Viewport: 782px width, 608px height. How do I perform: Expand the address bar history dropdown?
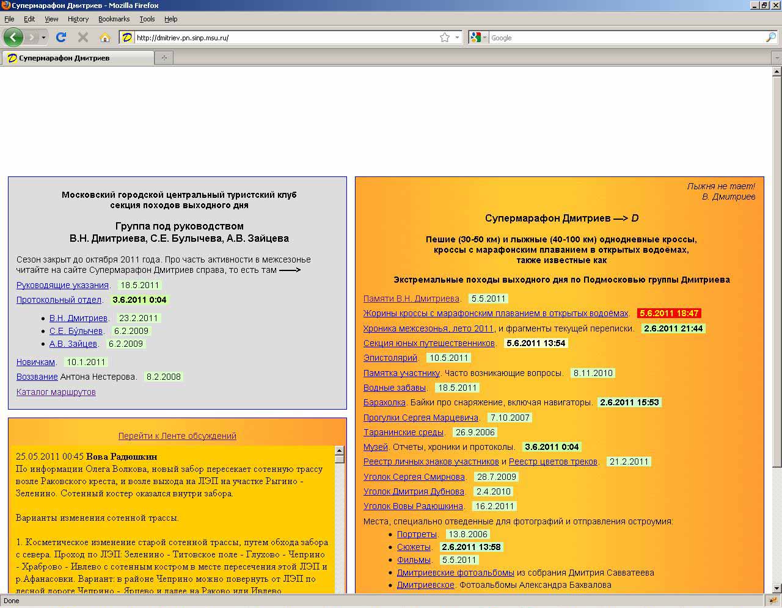coord(457,37)
